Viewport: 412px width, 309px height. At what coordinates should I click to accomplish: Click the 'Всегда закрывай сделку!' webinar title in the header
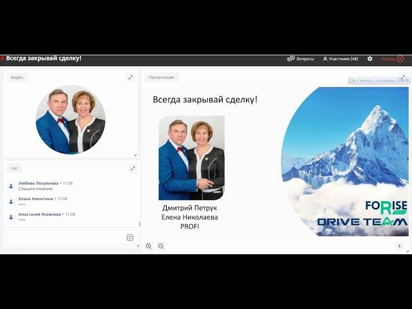click(x=44, y=59)
